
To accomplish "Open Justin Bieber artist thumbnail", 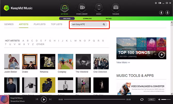I will pos(12,62).
